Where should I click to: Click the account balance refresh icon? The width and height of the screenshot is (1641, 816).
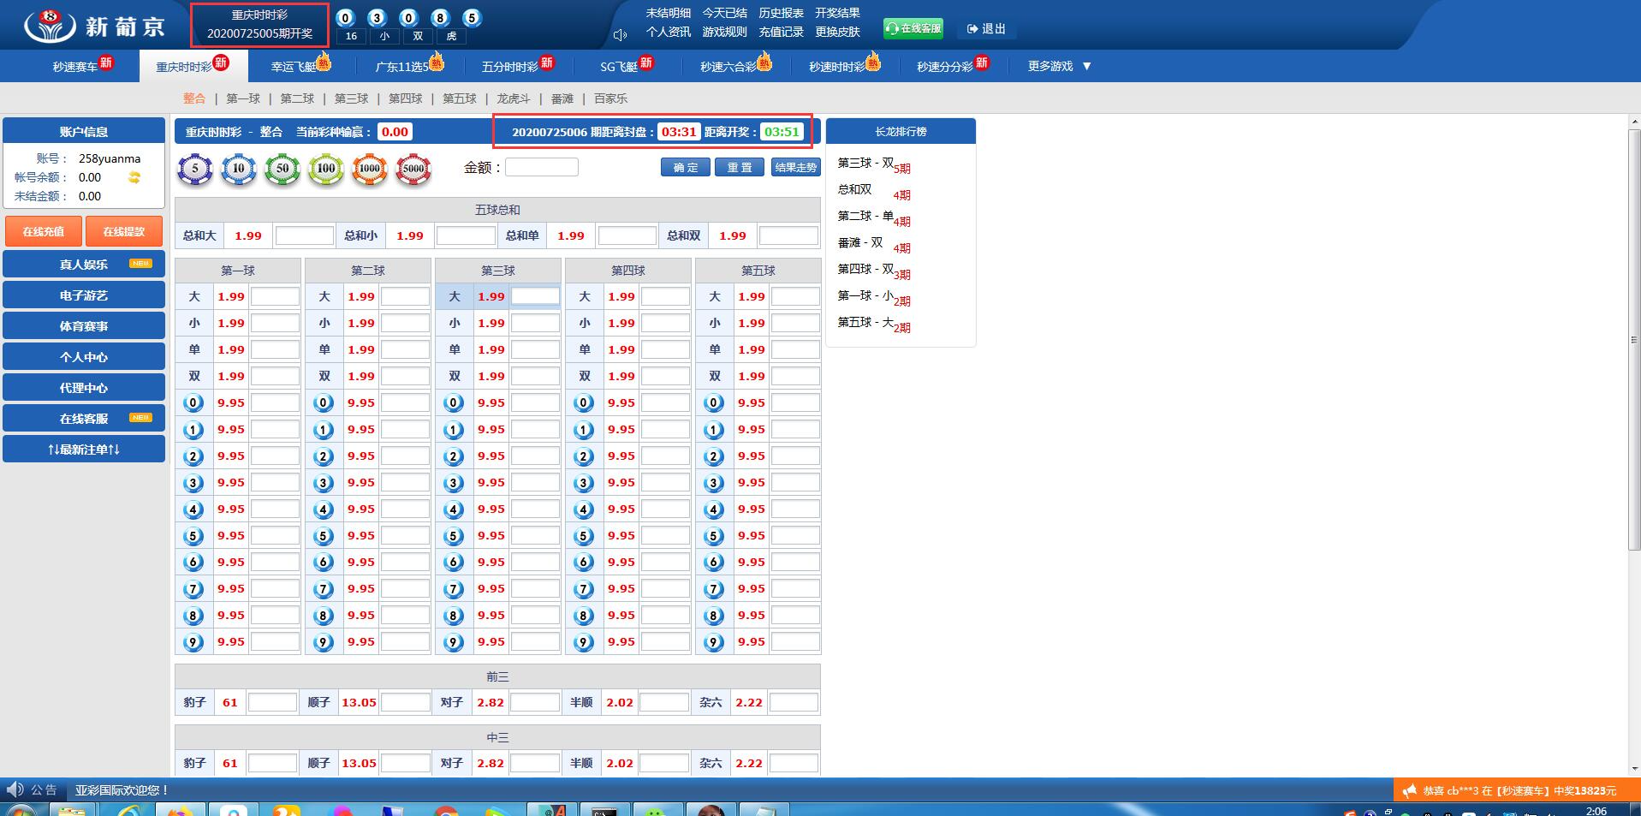[134, 177]
